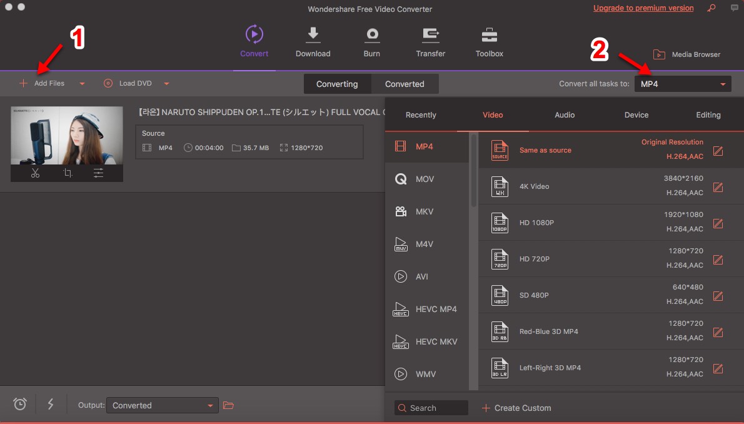
Task: Open the Download section
Action: [x=313, y=34]
